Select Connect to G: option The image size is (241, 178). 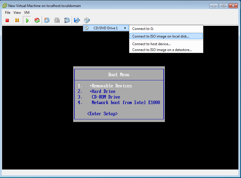[x=166, y=29]
